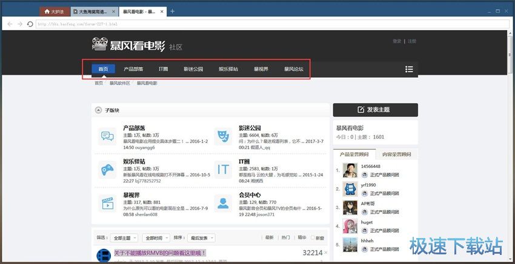The image size is (515, 264).
Task: Switch to the 内容荣誉顾问 tab
Action: tap(396, 154)
